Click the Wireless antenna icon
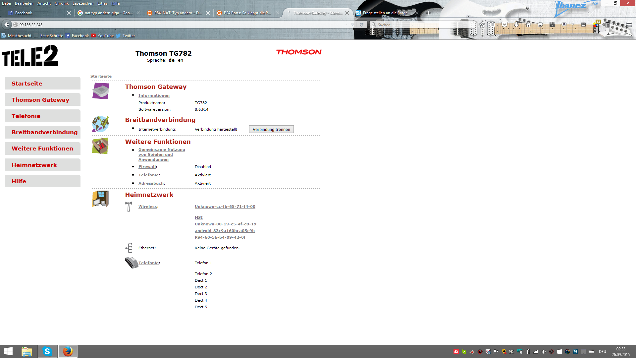 click(129, 207)
